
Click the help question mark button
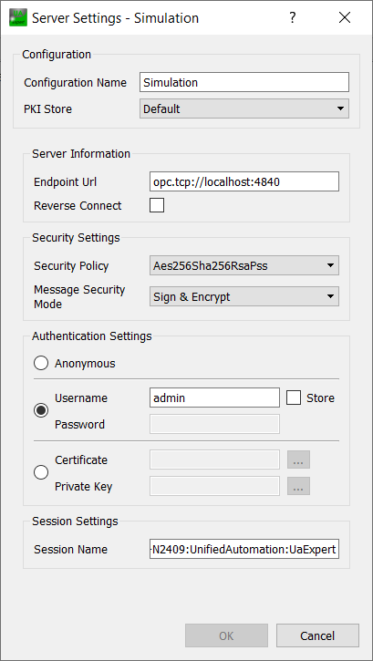tap(292, 17)
